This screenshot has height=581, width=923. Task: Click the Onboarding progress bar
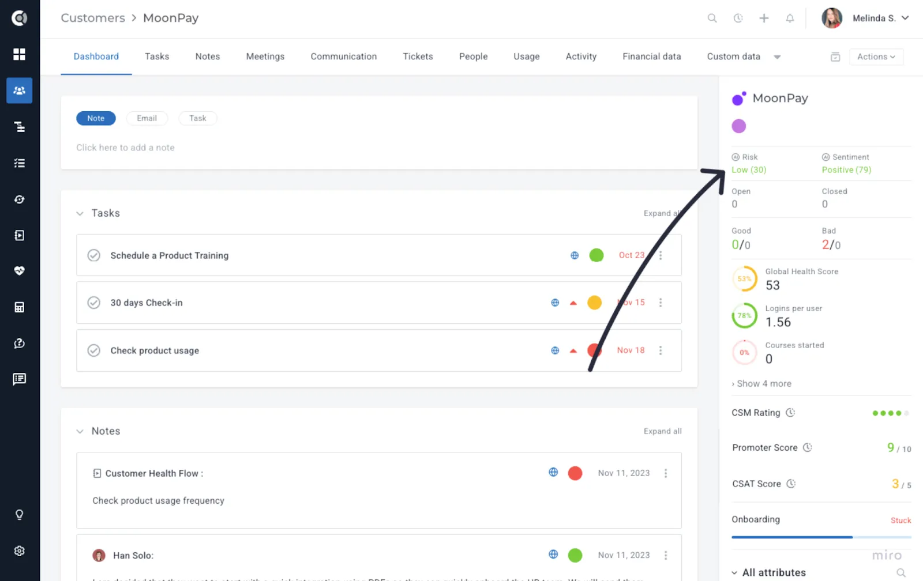coord(821,537)
